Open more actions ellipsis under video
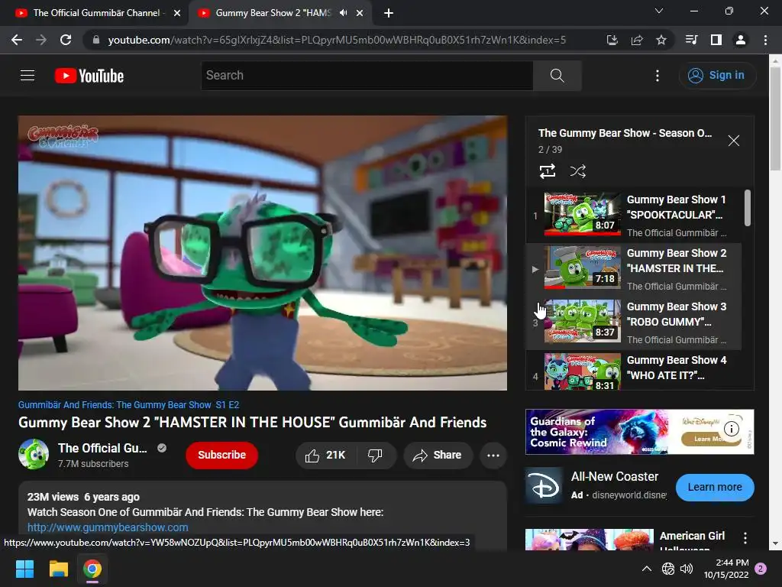 (493, 456)
